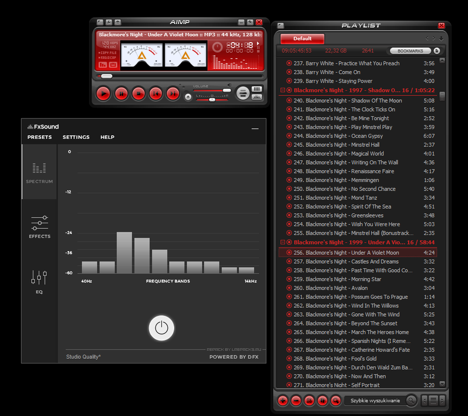Click the playlist scrollbar up arrow
Screen dimensions: 468x416
pyautogui.click(x=443, y=60)
